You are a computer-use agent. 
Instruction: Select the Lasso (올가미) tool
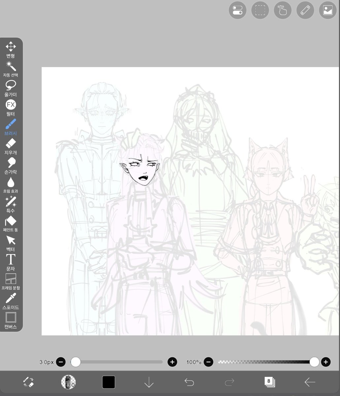coord(11,88)
